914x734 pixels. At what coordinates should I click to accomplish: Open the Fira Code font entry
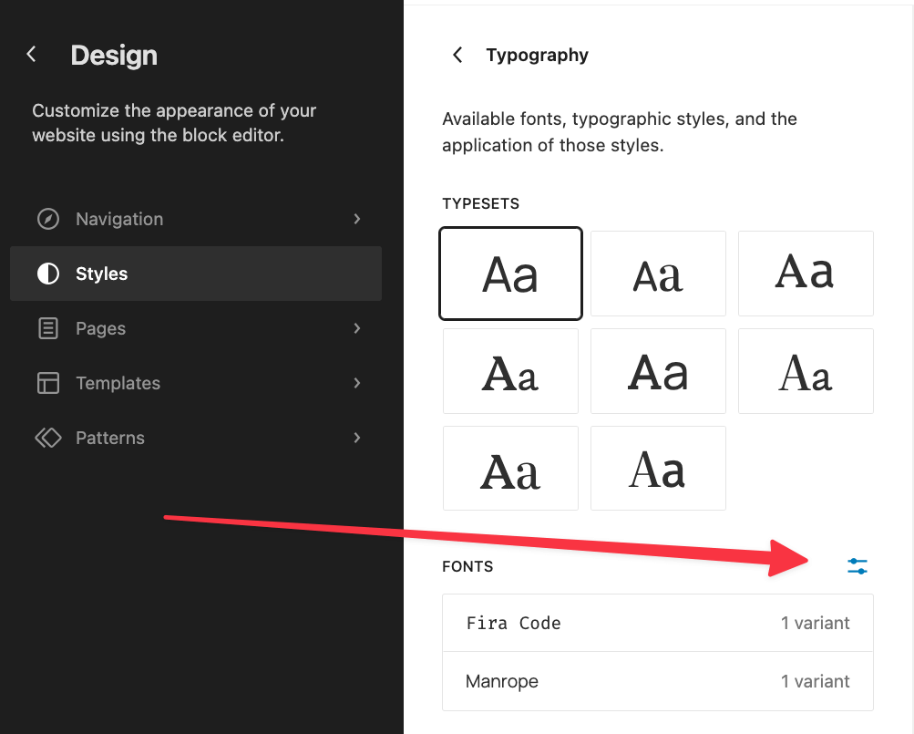657,623
